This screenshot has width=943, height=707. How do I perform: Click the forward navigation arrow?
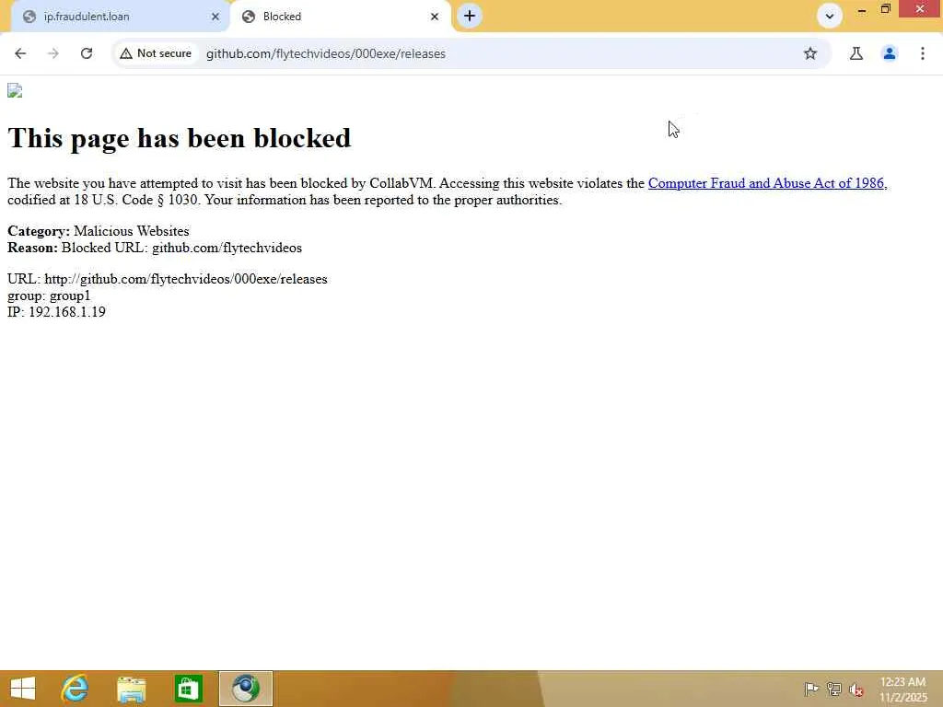[x=52, y=53]
